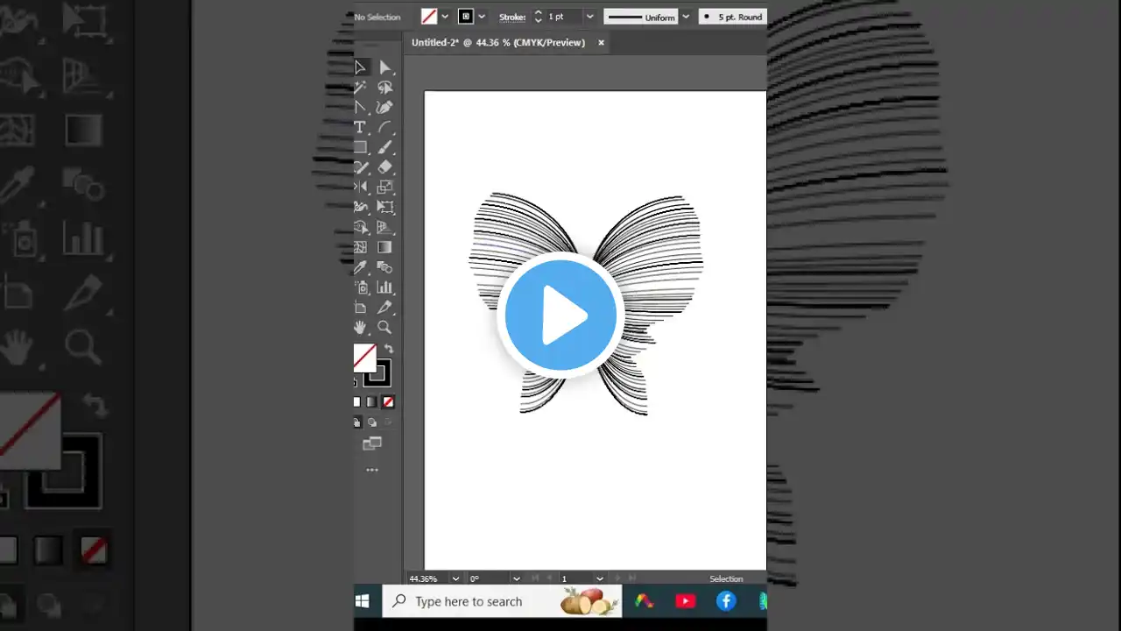1121x631 pixels.
Task: Switch to the Untitled-2 document tab
Action: [x=497, y=42]
